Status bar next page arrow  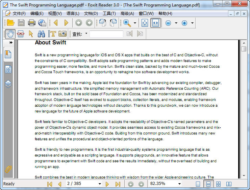click(107, 184)
